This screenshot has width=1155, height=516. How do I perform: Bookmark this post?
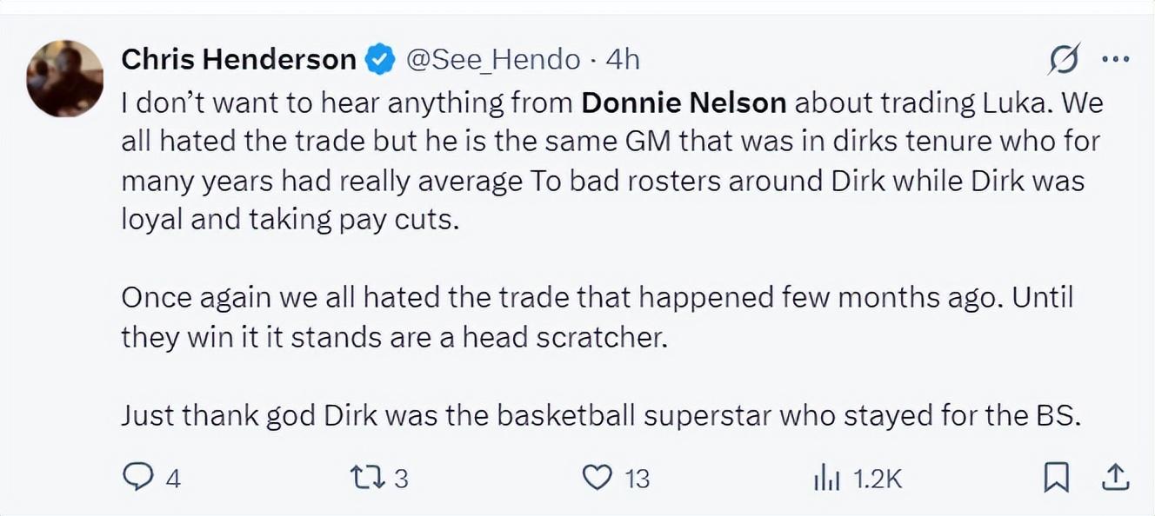tap(1056, 478)
